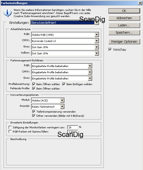Uncheck Beim Einfügen wählen checkbox

64,84
